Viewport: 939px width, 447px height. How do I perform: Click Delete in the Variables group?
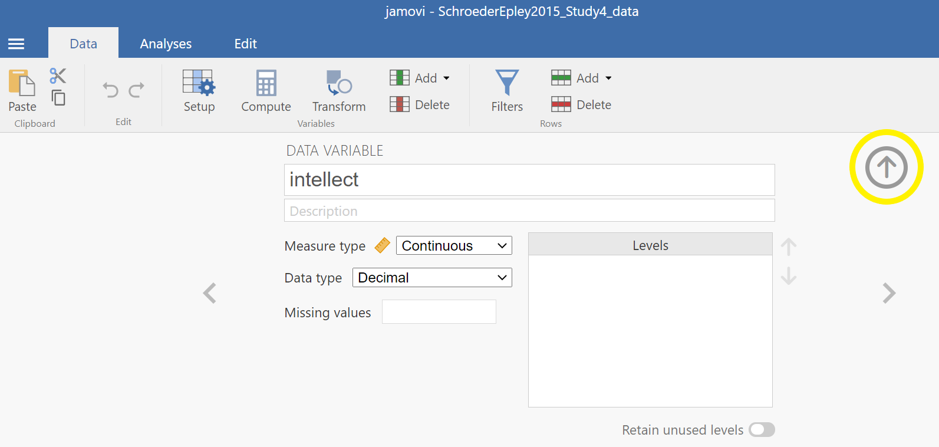pyautogui.click(x=420, y=105)
